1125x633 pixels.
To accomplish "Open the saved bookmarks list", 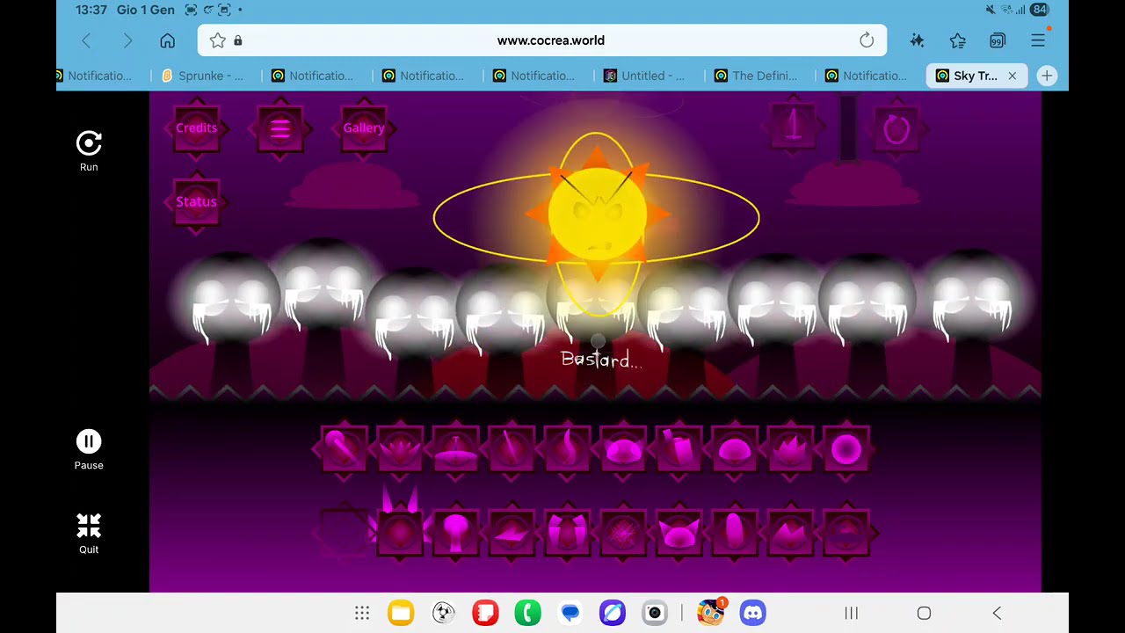I will [957, 40].
